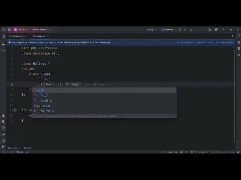Start debugging with the bug icon
This screenshot has height=180, width=241.
pyautogui.click(x=191, y=30)
